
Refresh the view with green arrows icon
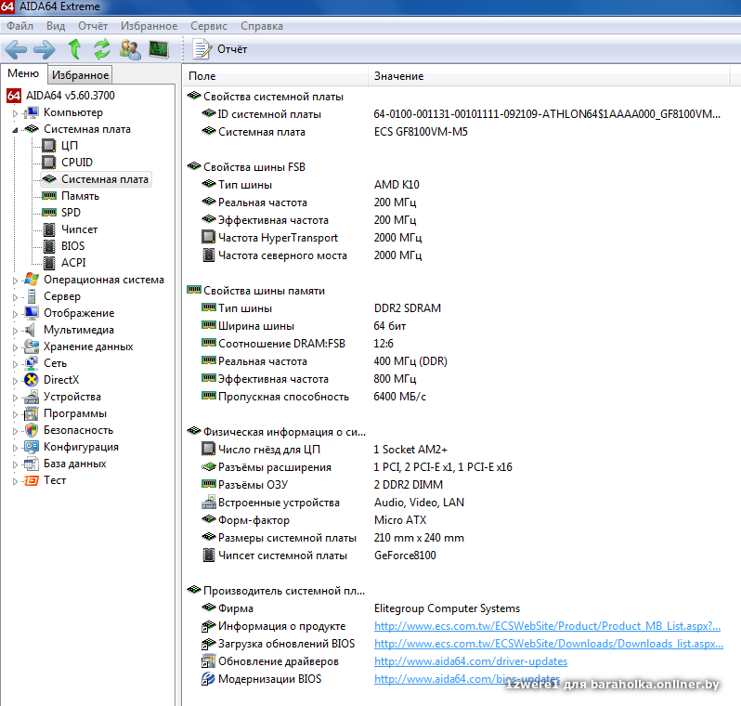(x=101, y=49)
